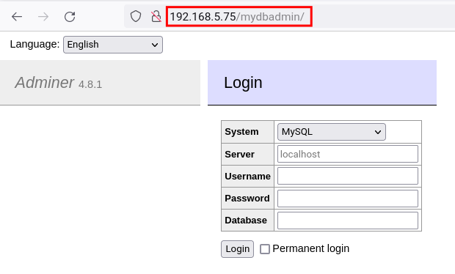
Task: Open the Language dropdown showing English
Action: tap(113, 45)
